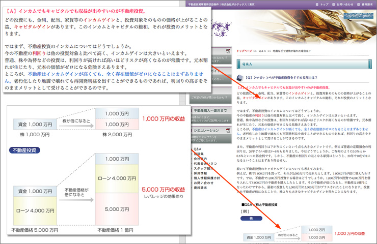Viewport: 377px width, 244px height.
Task: Select 採用情報 in the sidebar menu
Action: [200, 173]
